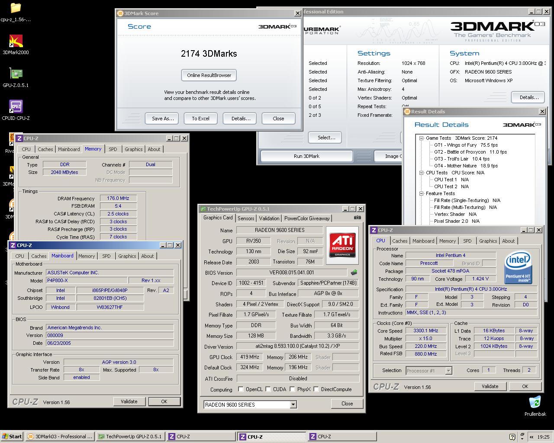Click the help icon in system tray
Image resolution: width=554 pixels, height=443 pixels.
pyautogui.click(x=512, y=437)
